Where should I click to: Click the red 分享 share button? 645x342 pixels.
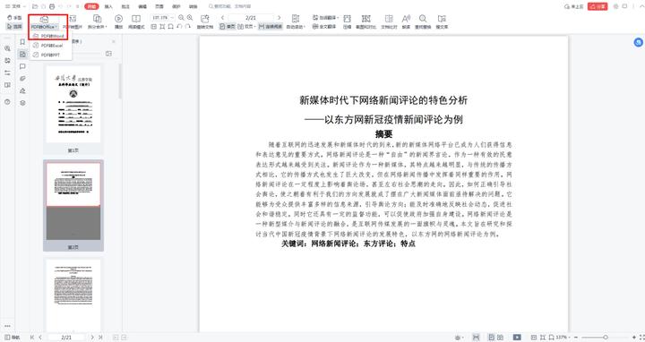(598, 6)
